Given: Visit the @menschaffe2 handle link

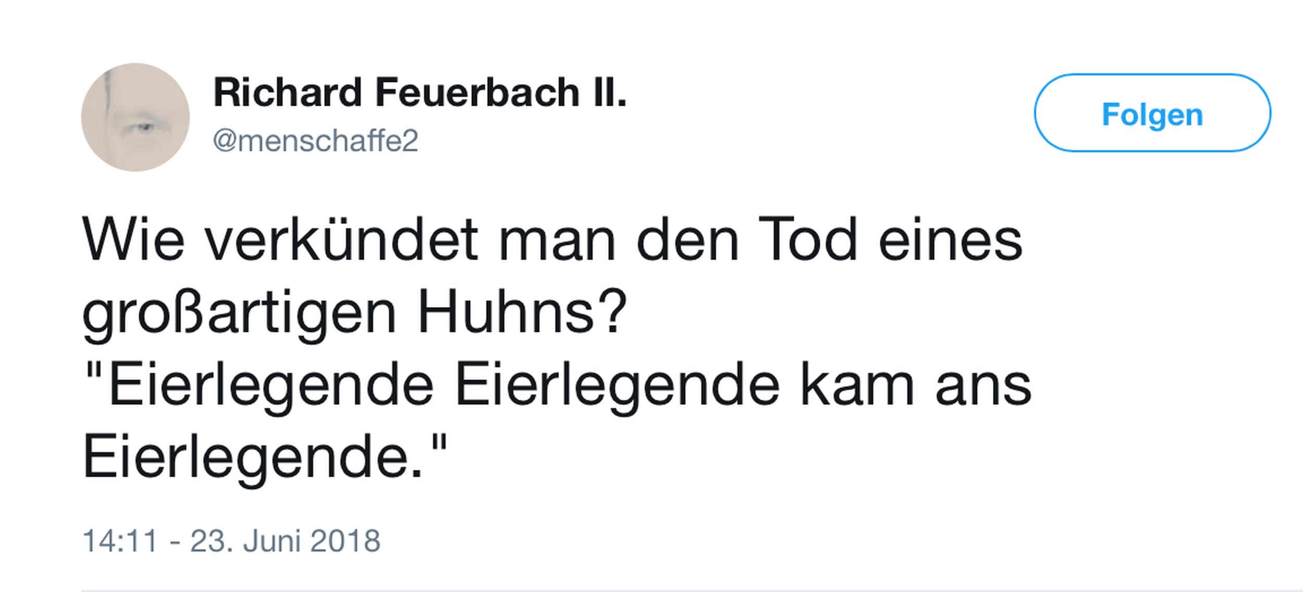Looking at the screenshot, I should (315, 141).
